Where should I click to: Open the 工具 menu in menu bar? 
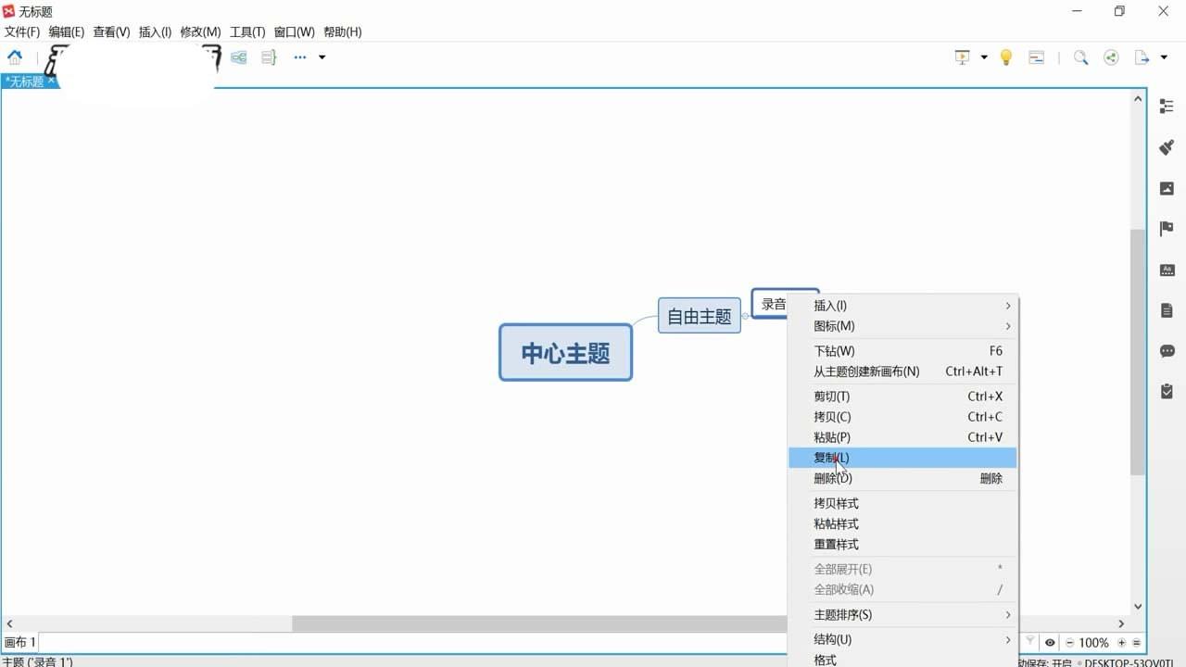pos(246,31)
